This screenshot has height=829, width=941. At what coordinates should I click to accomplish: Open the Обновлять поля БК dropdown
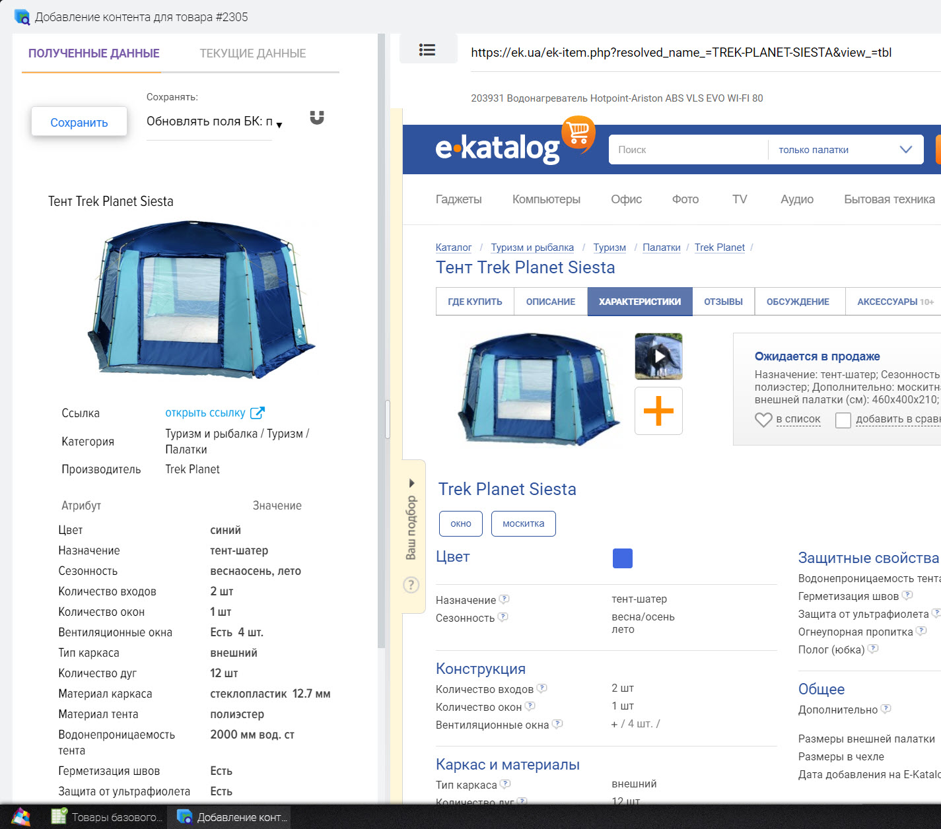pyautogui.click(x=214, y=121)
